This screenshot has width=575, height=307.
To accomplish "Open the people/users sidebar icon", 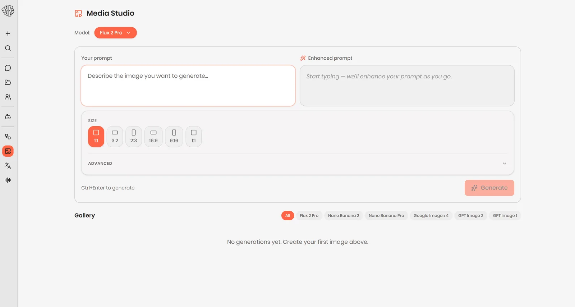I will (x=8, y=97).
